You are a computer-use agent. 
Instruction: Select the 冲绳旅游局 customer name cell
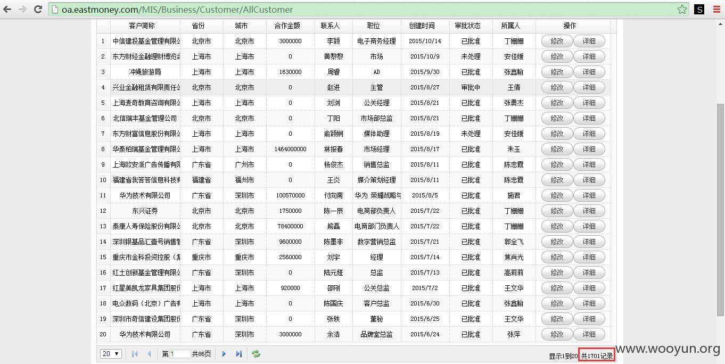point(145,72)
